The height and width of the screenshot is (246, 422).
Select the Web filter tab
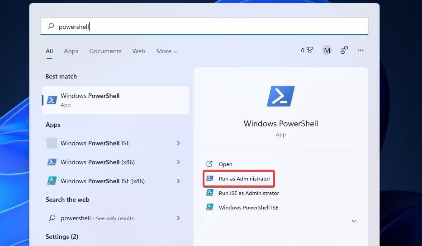[139, 51]
